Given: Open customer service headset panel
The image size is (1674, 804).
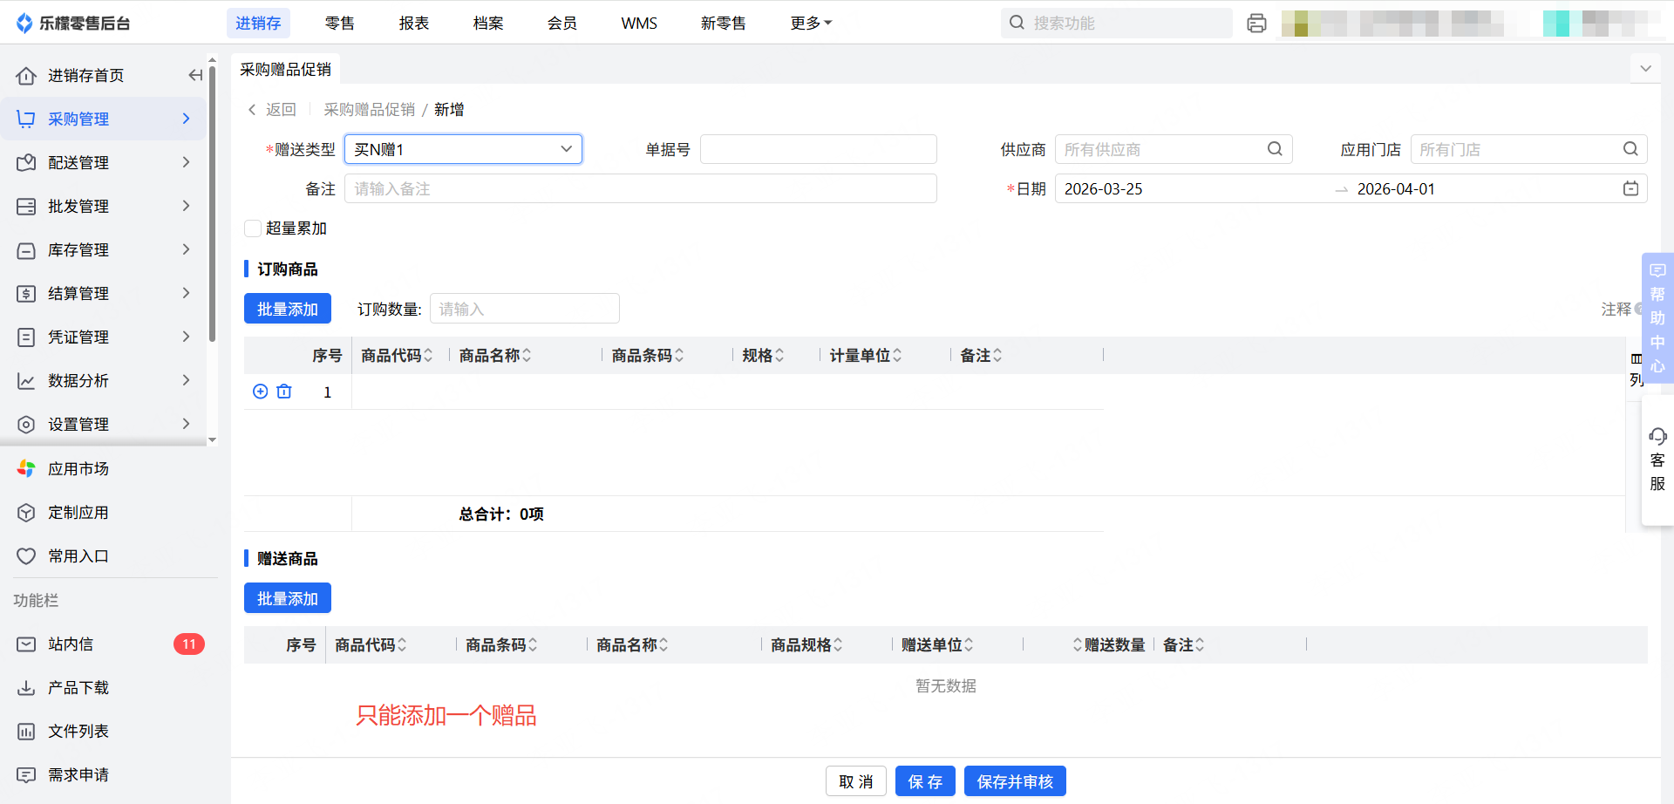Looking at the screenshot, I should click(x=1657, y=458).
